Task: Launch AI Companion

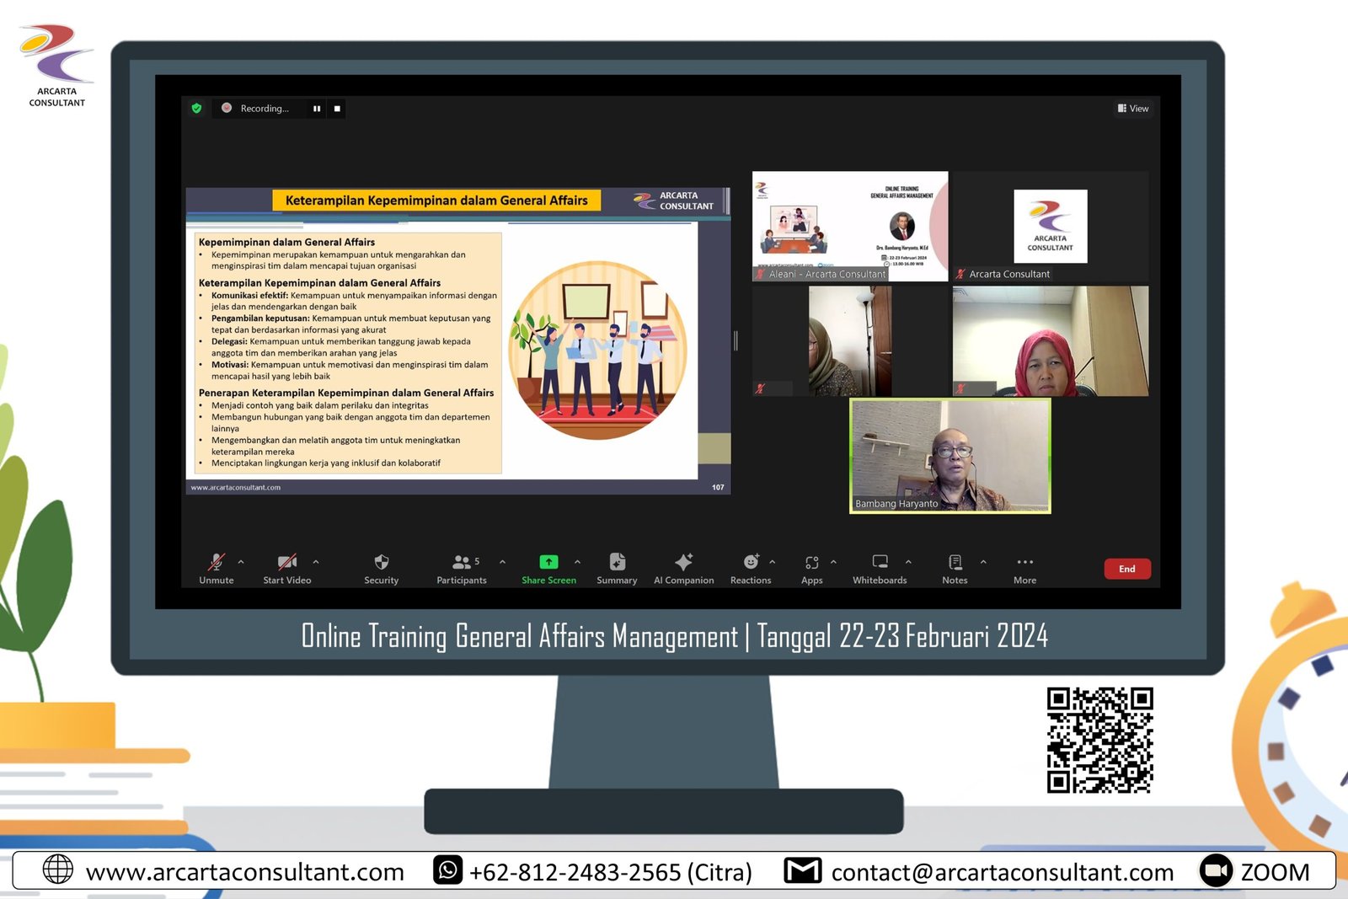Action: click(683, 563)
